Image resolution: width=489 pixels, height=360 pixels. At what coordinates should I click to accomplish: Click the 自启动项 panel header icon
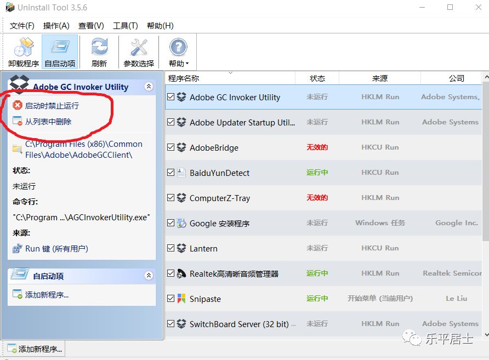click(x=19, y=274)
